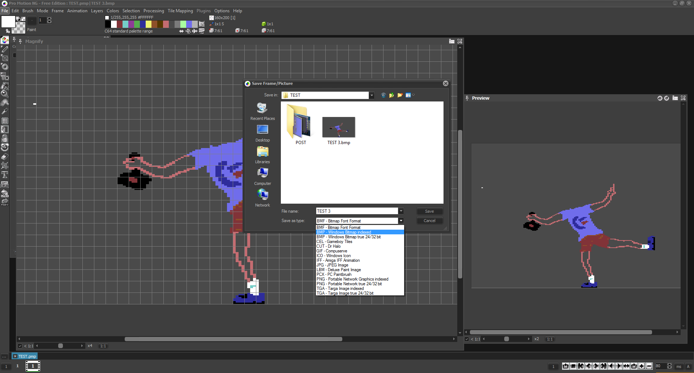Pick the cyan palette color swatch

(125, 24)
